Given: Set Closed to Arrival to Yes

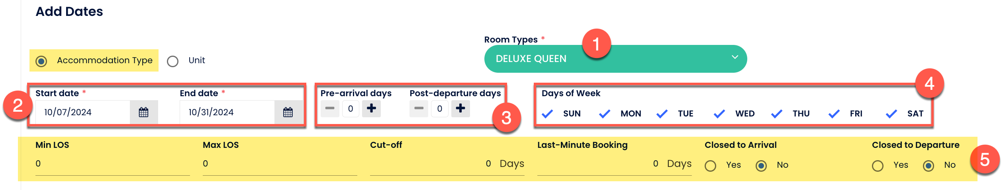Looking at the screenshot, I should point(710,166).
